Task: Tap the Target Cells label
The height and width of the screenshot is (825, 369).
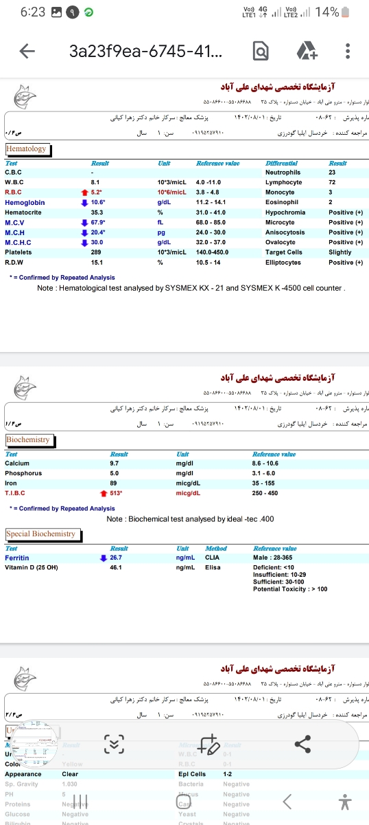Action: coord(283,252)
